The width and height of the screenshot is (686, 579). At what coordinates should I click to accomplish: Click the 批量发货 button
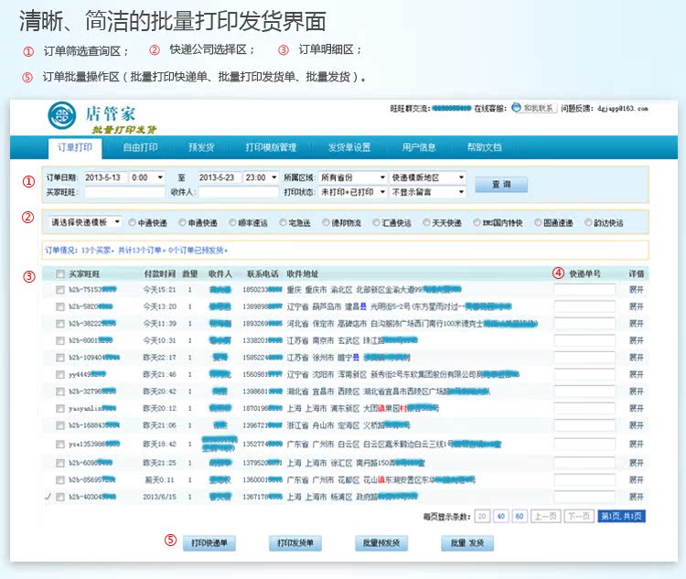467,543
